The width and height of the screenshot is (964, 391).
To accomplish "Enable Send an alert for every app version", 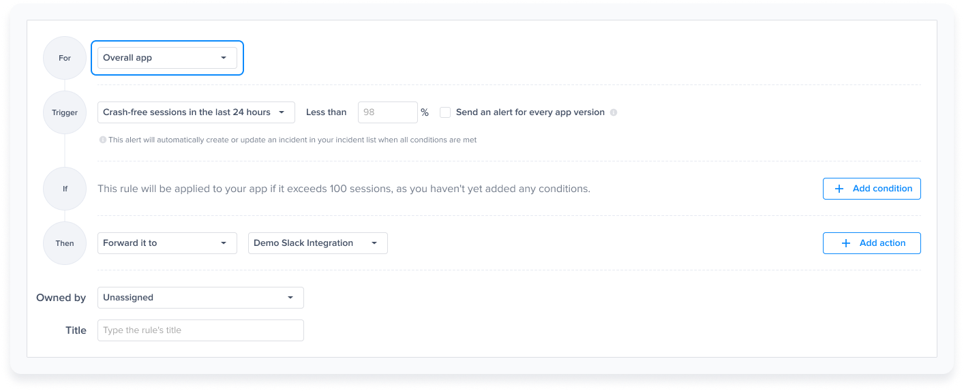I will point(445,112).
